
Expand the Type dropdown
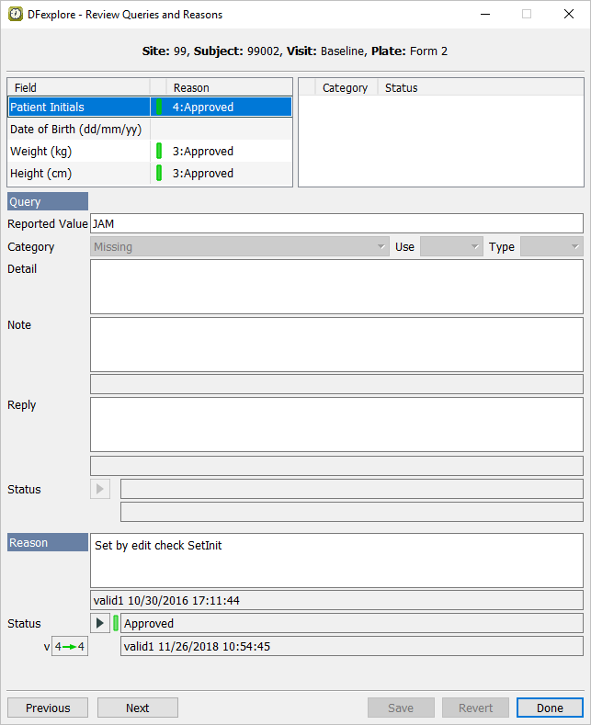[x=551, y=247]
